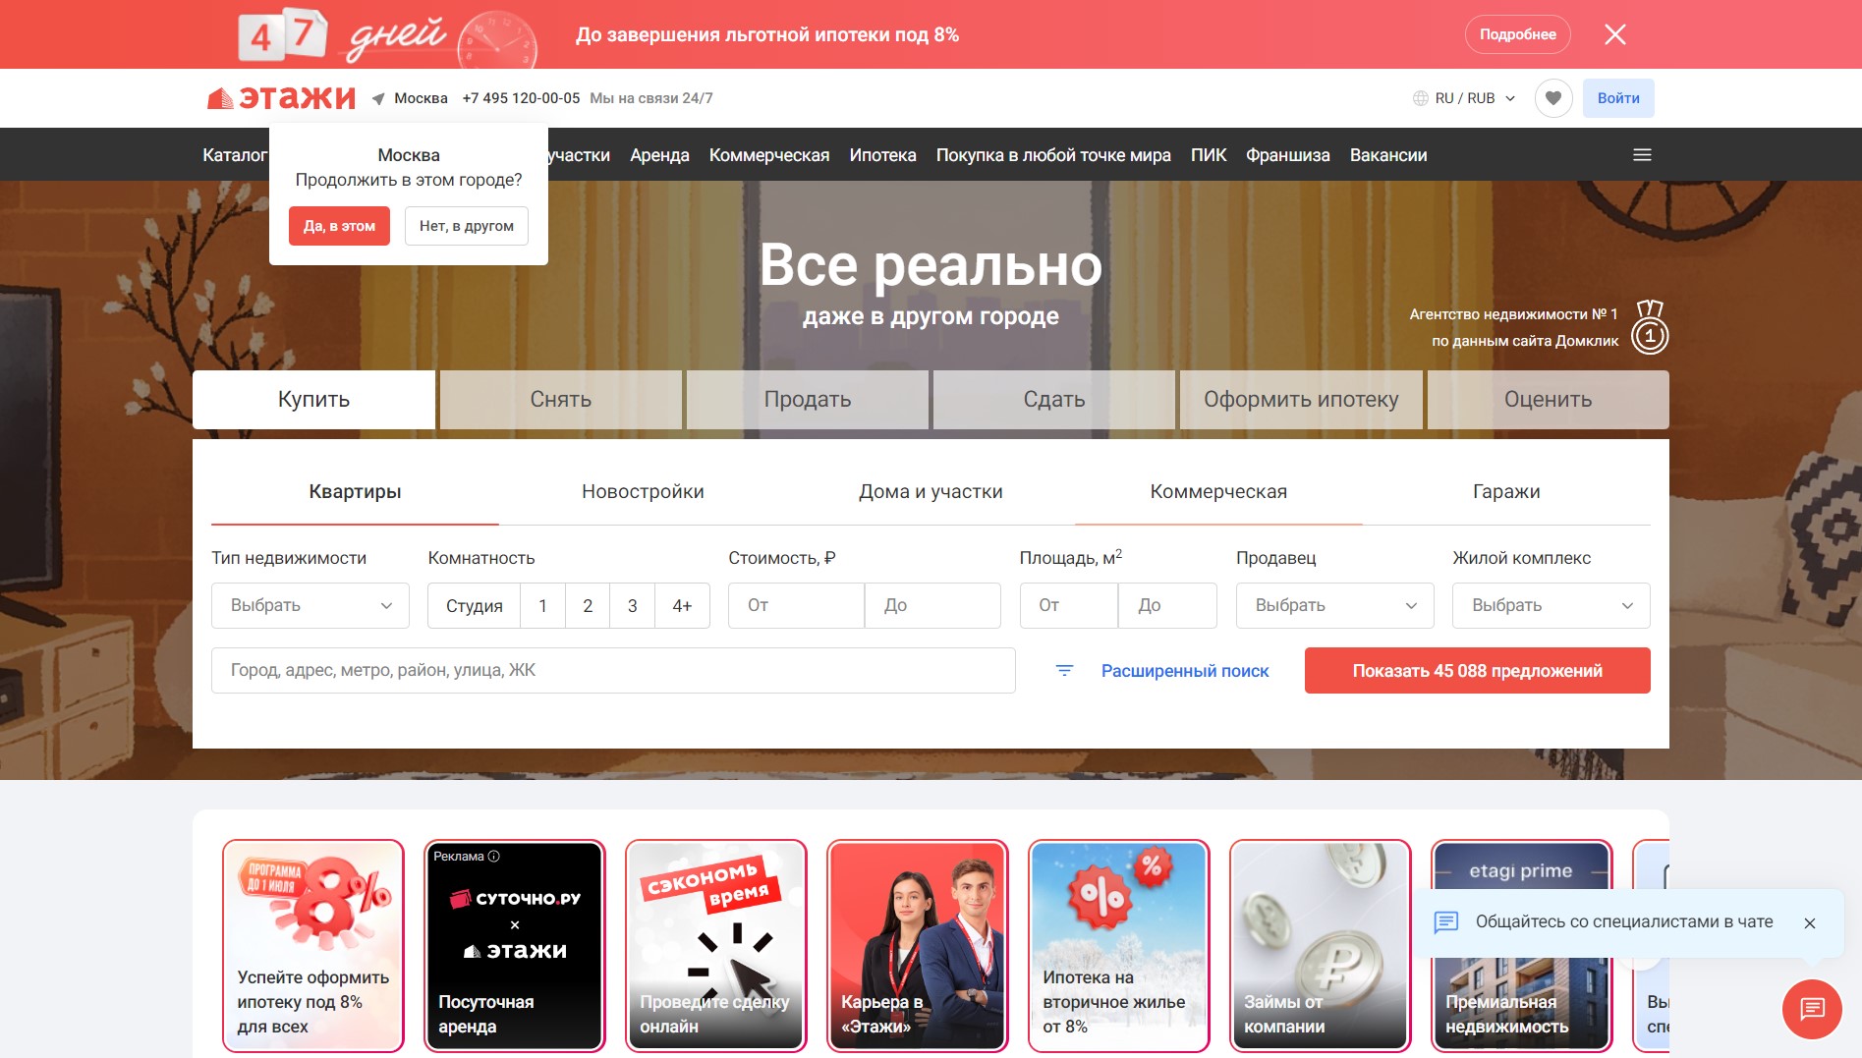Select the Дома и участки category tab
The width and height of the screenshot is (1862, 1058).
pyautogui.click(x=931, y=491)
